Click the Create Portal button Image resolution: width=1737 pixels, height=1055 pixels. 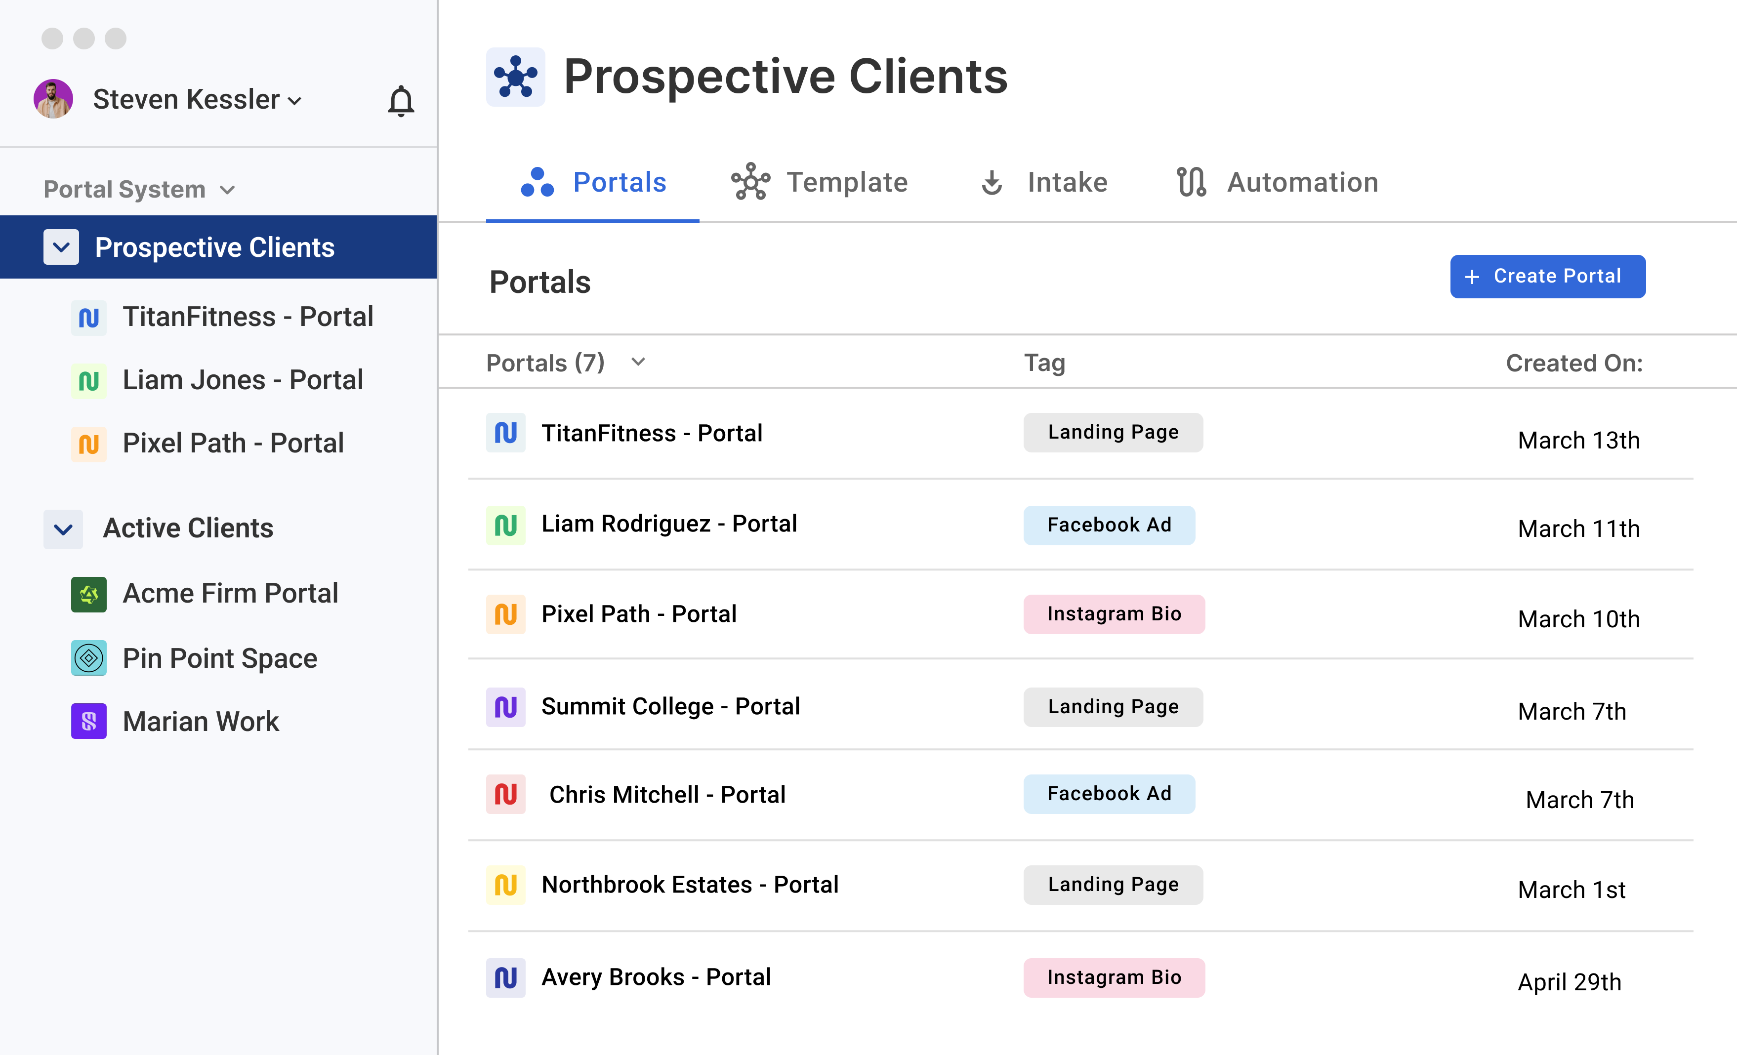point(1547,276)
